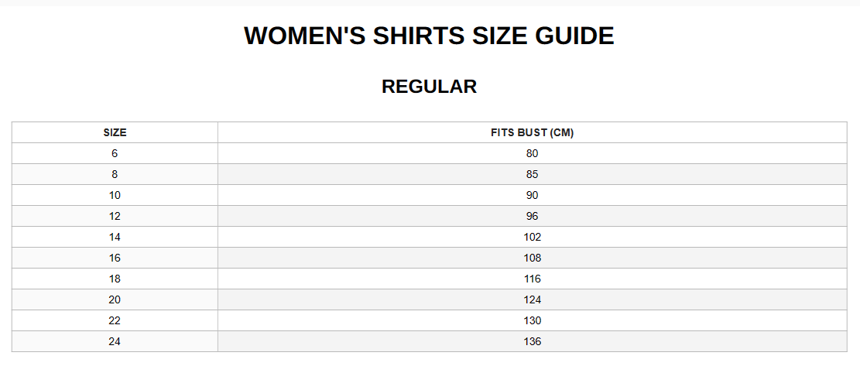This screenshot has width=860, height=373.
Task: Select the size 6 cell
Action: click(115, 153)
